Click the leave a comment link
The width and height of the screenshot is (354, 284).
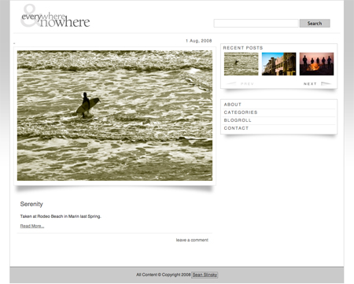tap(192, 240)
